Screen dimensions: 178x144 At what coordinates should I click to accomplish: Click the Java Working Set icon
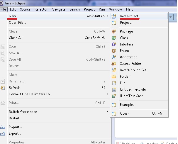tap(114, 70)
